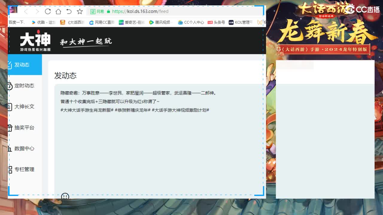Open the 专栏管理 sidebar item
This screenshot has height=215, width=383.
click(x=24, y=169)
